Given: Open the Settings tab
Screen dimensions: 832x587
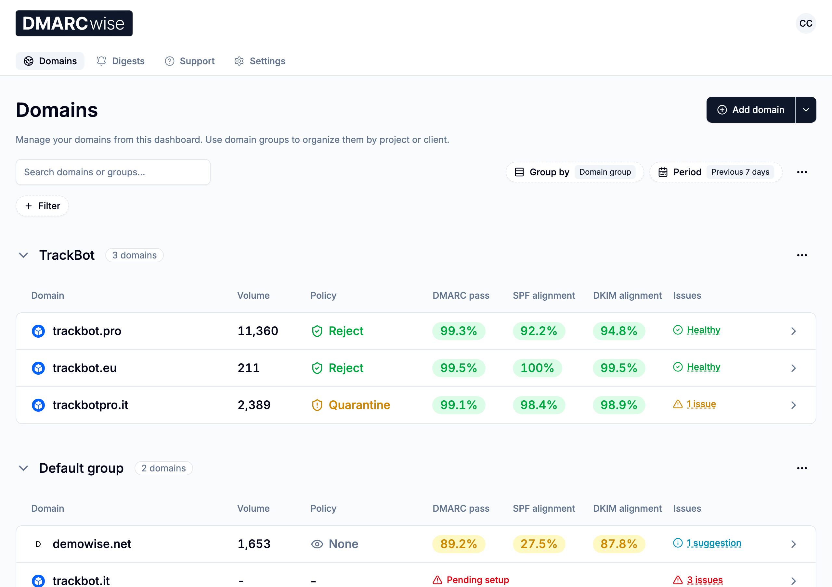Looking at the screenshot, I should (260, 61).
